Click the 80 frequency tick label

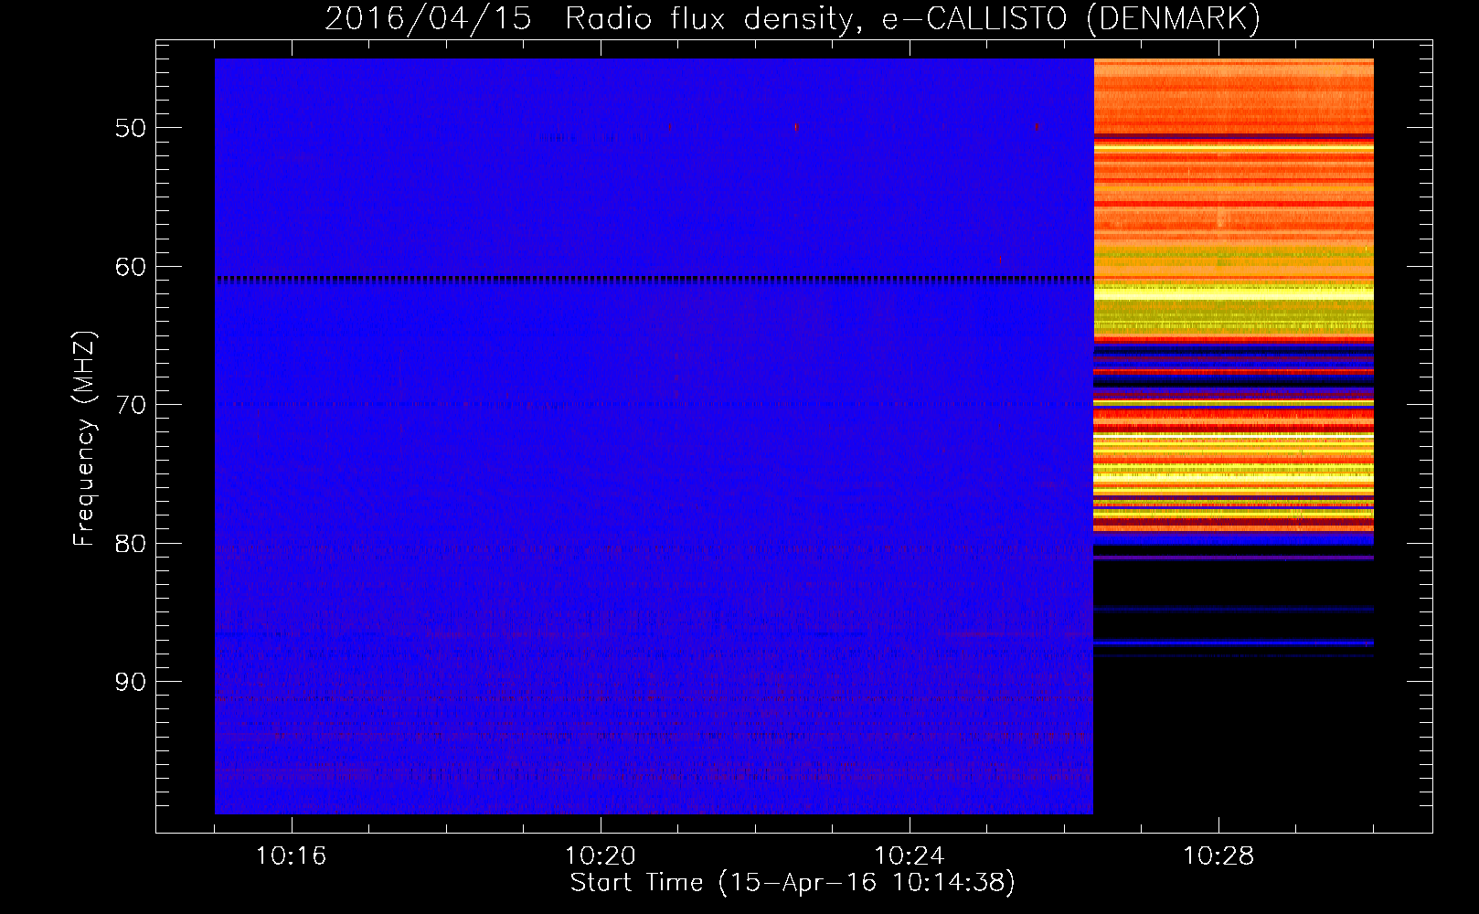click(130, 544)
